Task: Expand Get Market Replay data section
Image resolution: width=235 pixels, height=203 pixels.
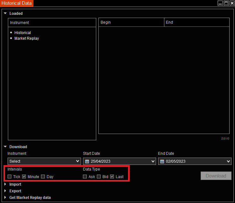Action: click(5, 197)
